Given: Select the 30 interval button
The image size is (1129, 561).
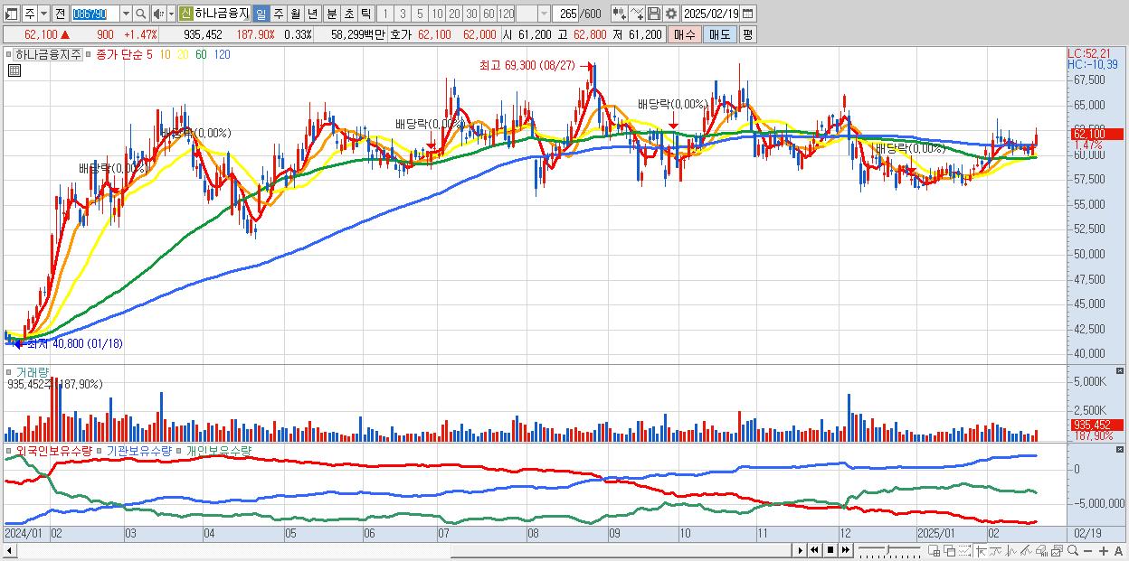Looking at the screenshot, I should coord(471,14).
